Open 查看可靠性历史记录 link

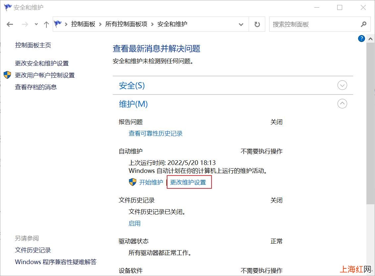click(x=156, y=134)
